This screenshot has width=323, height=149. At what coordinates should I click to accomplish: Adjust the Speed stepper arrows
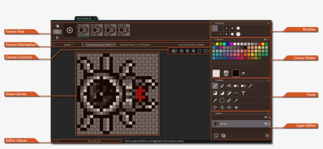pos(83,44)
